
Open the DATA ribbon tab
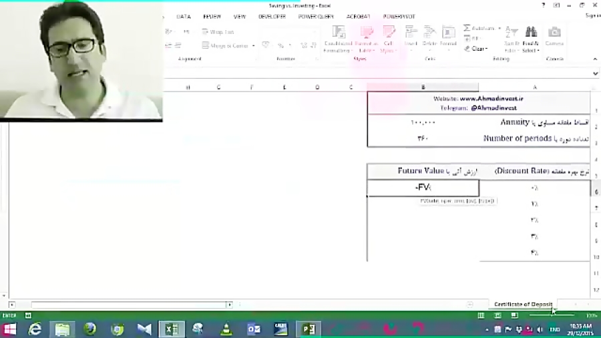click(x=184, y=17)
